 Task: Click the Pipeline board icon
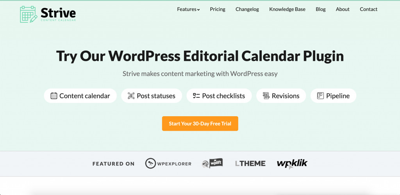click(x=320, y=96)
